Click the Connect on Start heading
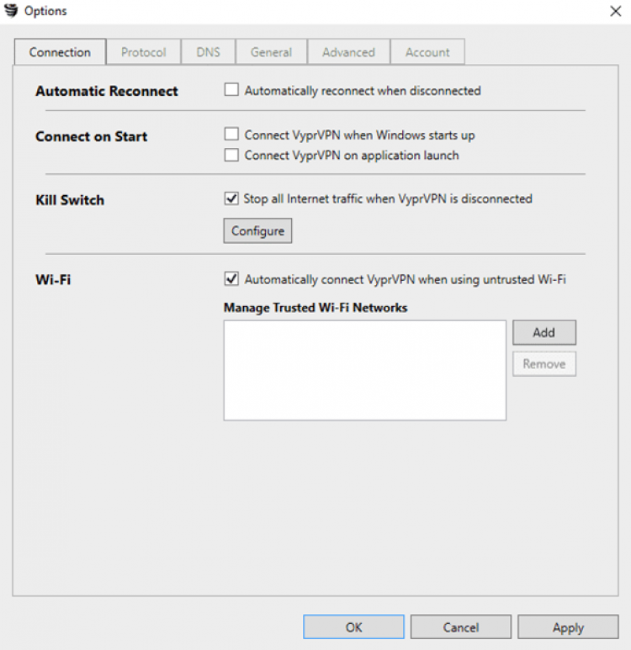631x650 pixels. coord(91,136)
